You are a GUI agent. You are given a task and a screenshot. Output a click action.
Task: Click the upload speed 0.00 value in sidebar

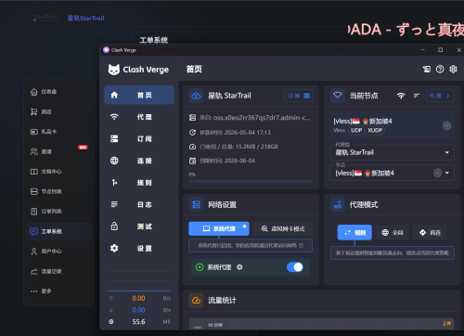tap(138, 298)
